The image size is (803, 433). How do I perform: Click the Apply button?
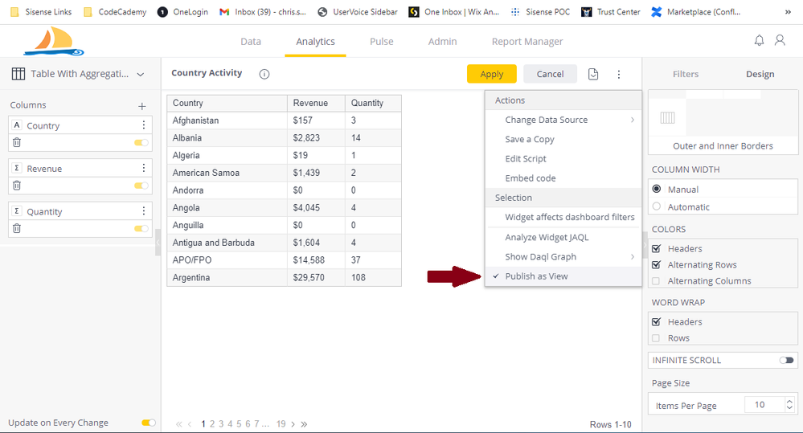[491, 74]
